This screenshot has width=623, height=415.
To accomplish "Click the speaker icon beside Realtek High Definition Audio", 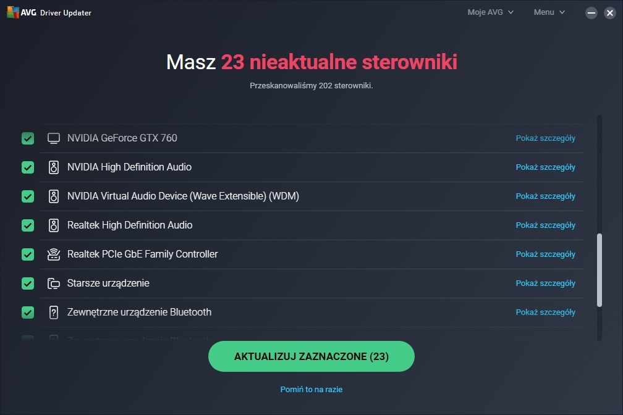I will coord(54,225).
